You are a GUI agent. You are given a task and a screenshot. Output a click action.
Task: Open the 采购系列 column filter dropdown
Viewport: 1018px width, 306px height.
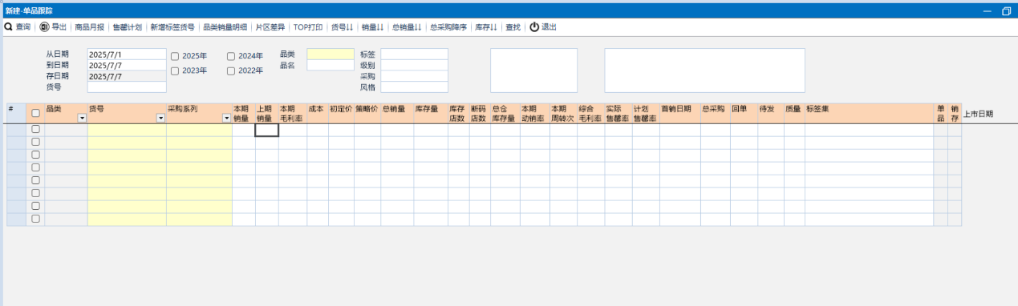point(226,118)
